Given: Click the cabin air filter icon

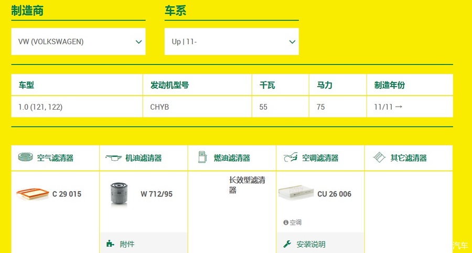Looking at the screenshot, I should [x=291, y=157].
